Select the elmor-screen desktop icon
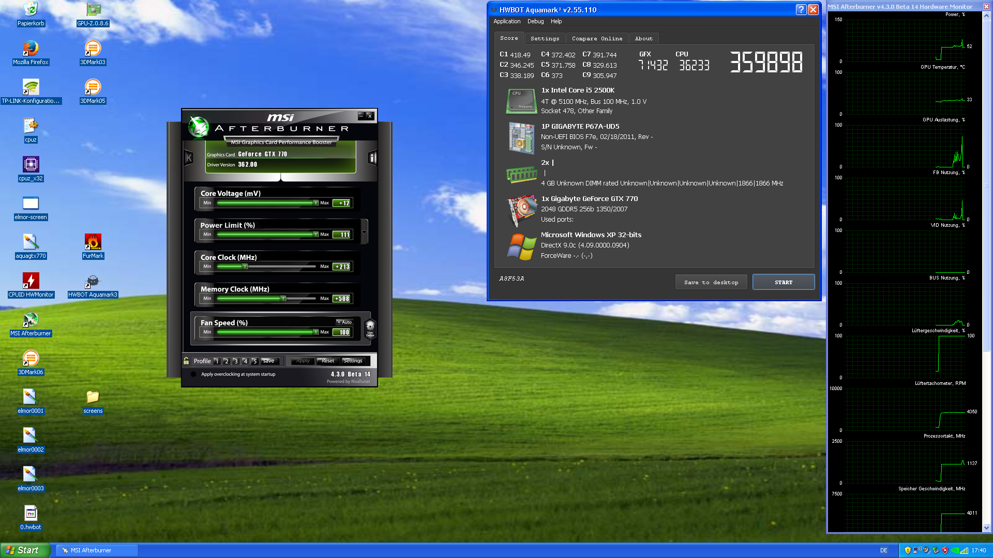993x558 pixels. [x=31, y=208]
